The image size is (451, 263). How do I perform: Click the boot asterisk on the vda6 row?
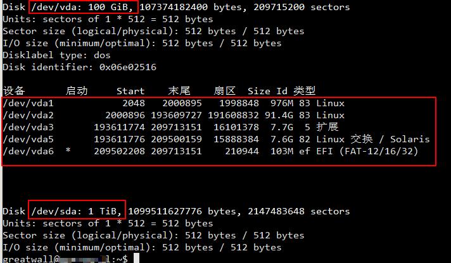pyautogui.click(x=68, y=151)
